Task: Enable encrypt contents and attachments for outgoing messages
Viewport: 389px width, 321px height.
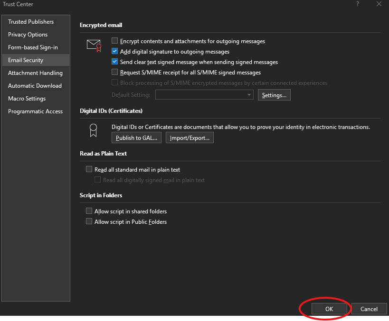Action: tap(114, 41)
